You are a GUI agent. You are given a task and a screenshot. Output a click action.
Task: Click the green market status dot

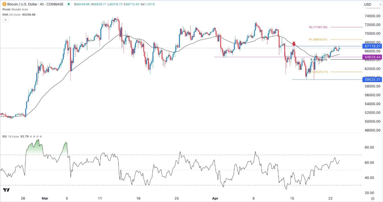click(69, 4)
